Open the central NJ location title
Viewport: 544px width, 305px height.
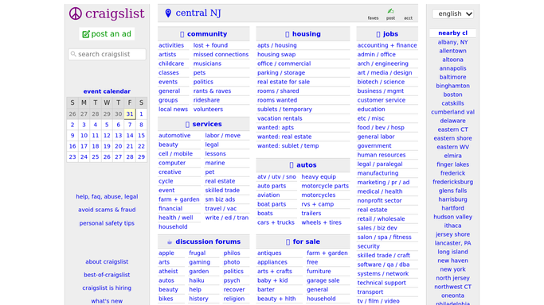click(x=198, y=14)
